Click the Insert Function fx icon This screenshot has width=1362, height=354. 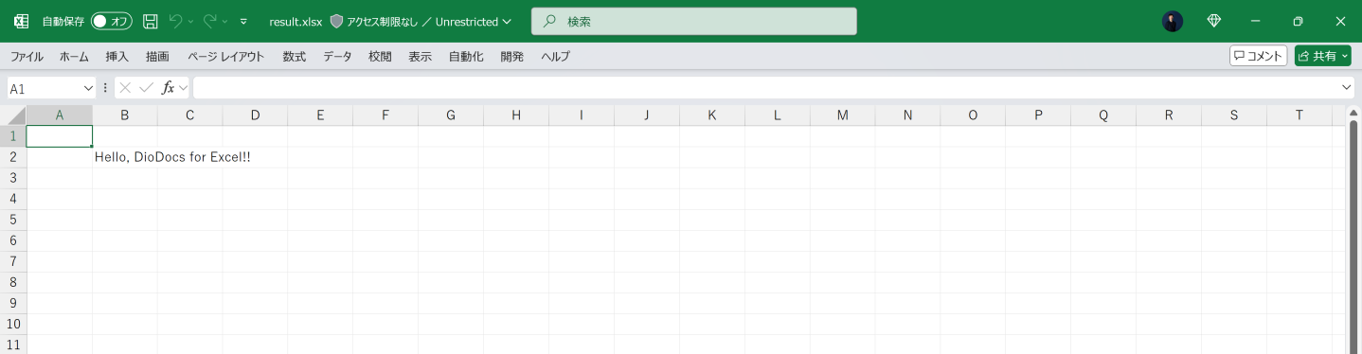tap(168, 87)
